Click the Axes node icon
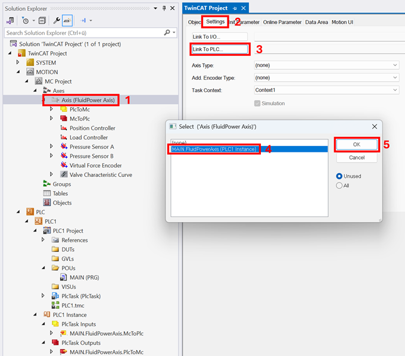This screenshot has height=356, width=405. (46, 90)
